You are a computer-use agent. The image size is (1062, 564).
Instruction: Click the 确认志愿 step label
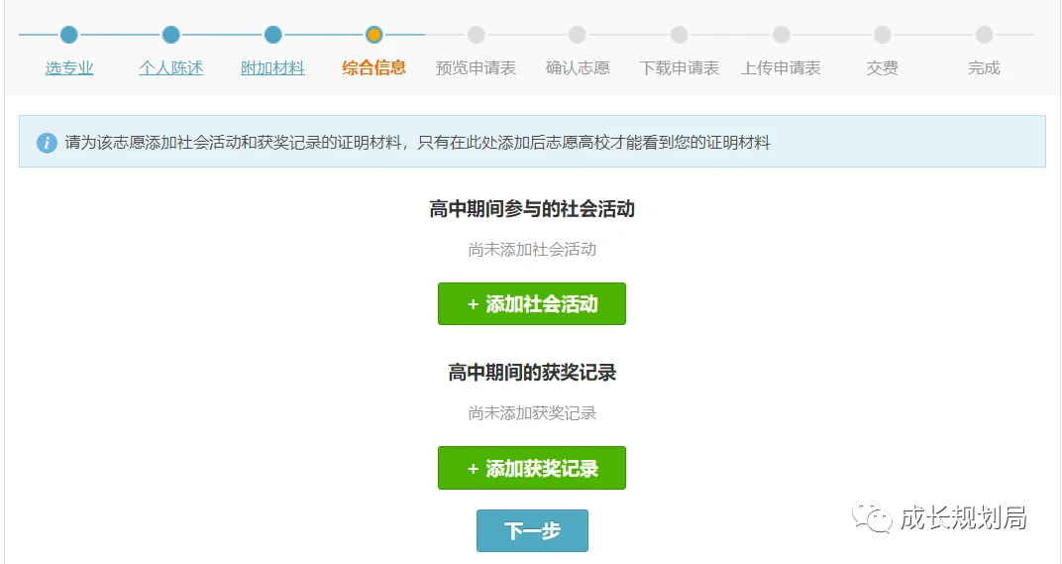[578, 67]
